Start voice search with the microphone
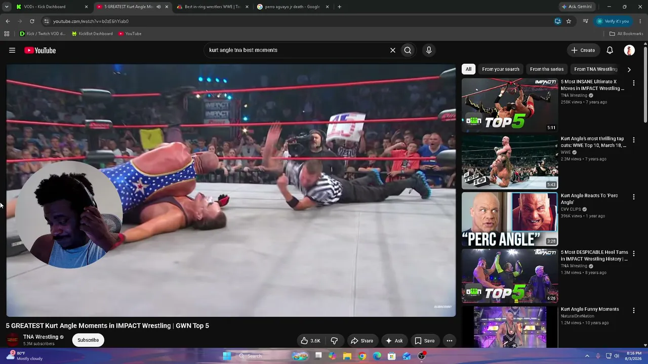This screenshot has height=364, width=648. 429,50
